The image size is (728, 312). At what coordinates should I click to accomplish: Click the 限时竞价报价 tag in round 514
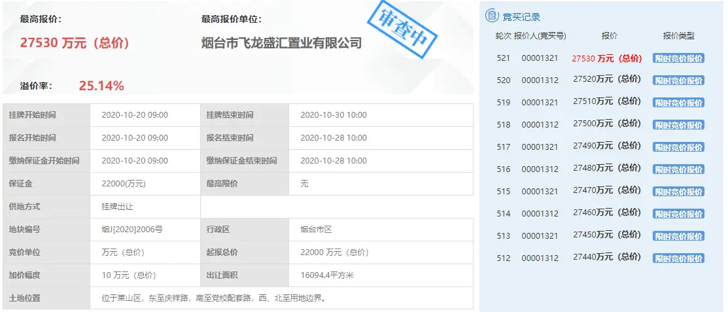(679, 214)
